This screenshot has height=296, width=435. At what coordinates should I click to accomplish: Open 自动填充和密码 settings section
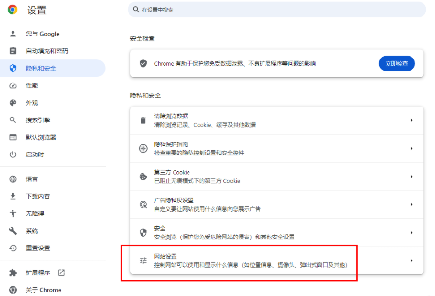(53, 51)
